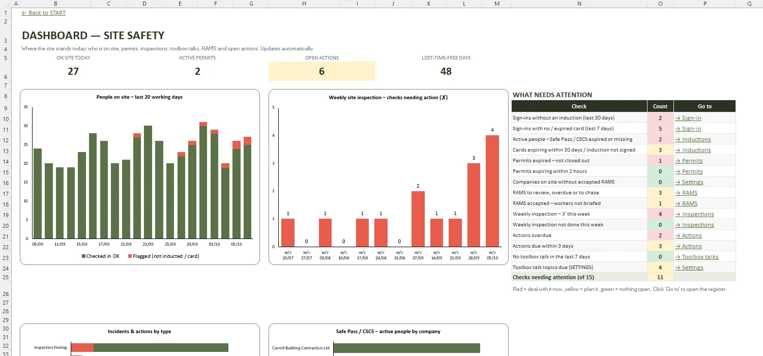
Task: Click the w/c 28/09 bar showing 3
Action: pos(474,205)
